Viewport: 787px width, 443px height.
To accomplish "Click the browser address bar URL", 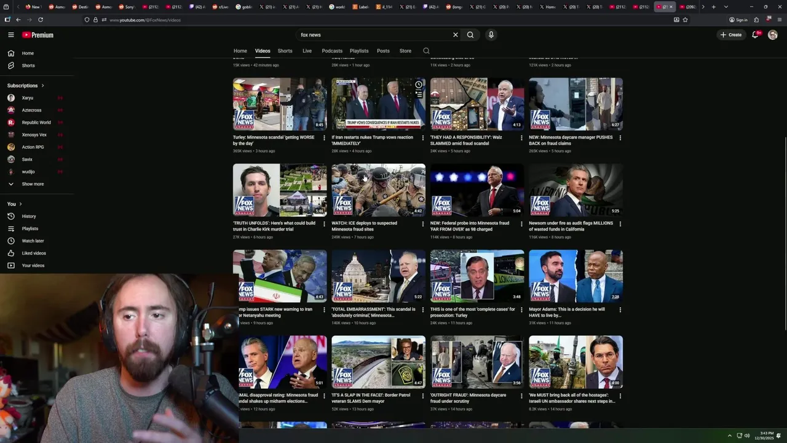I will point(145,20).
